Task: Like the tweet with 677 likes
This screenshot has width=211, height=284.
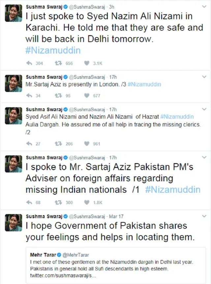Action: point(87,96)
